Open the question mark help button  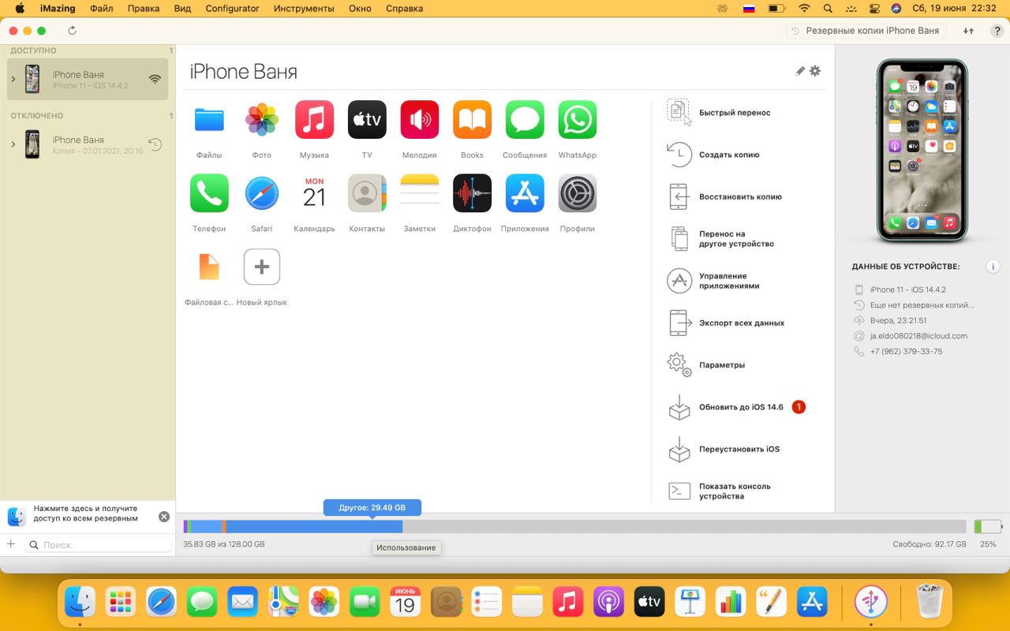pyautogui.click(x=996, y=31)
